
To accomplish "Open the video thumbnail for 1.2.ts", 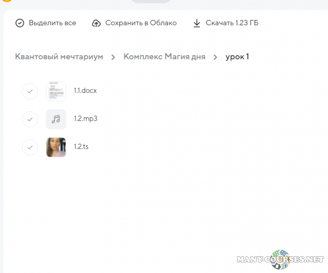I will click(56, 147).
